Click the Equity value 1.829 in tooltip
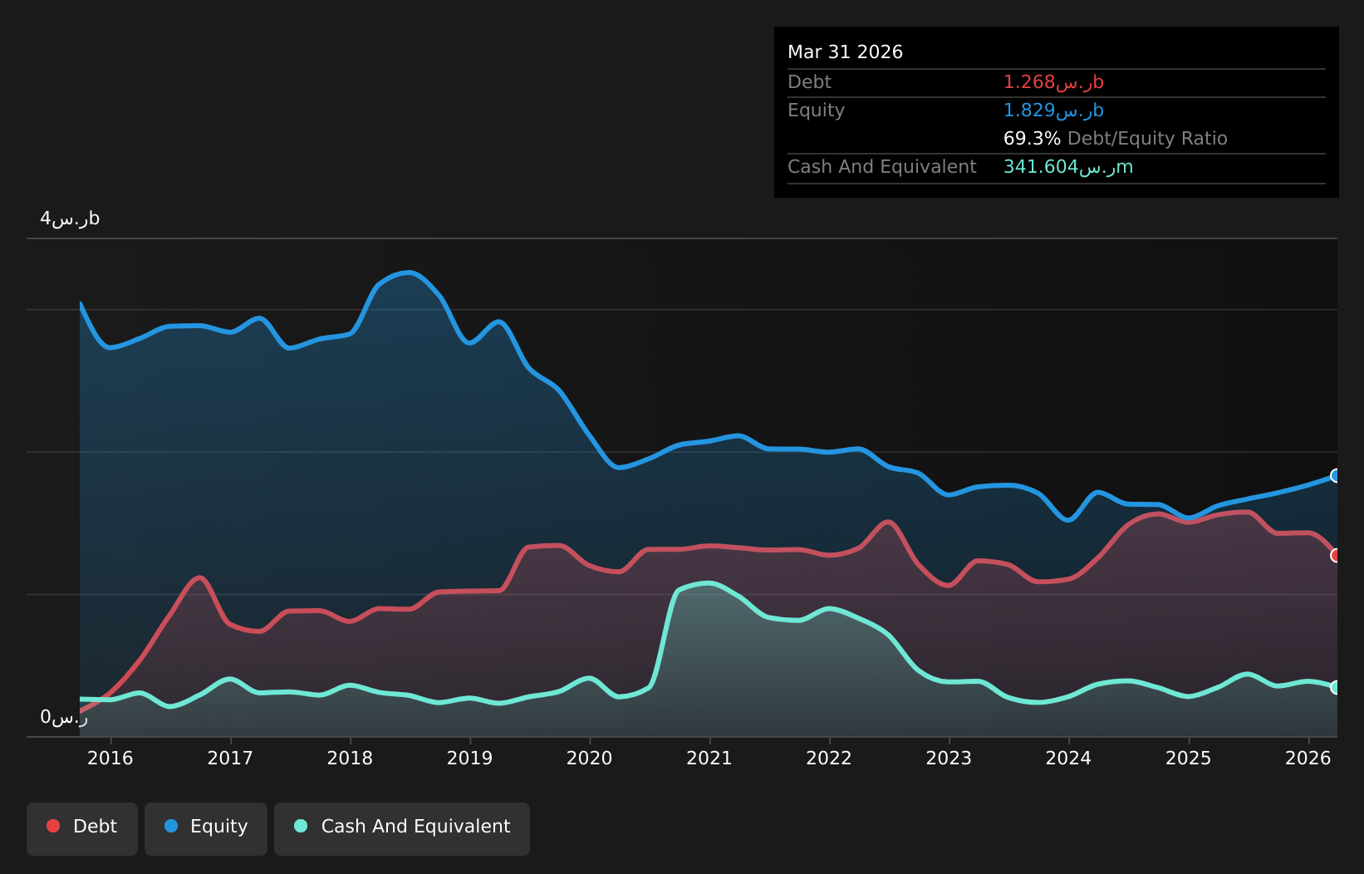 [1053, 110]
